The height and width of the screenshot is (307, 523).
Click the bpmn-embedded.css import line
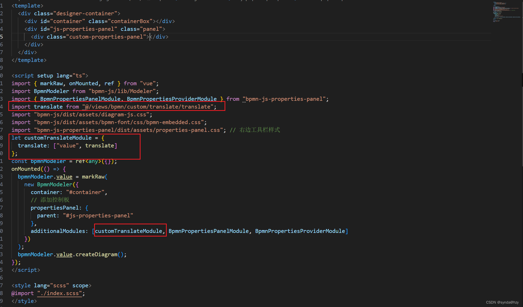click(109, 122)
